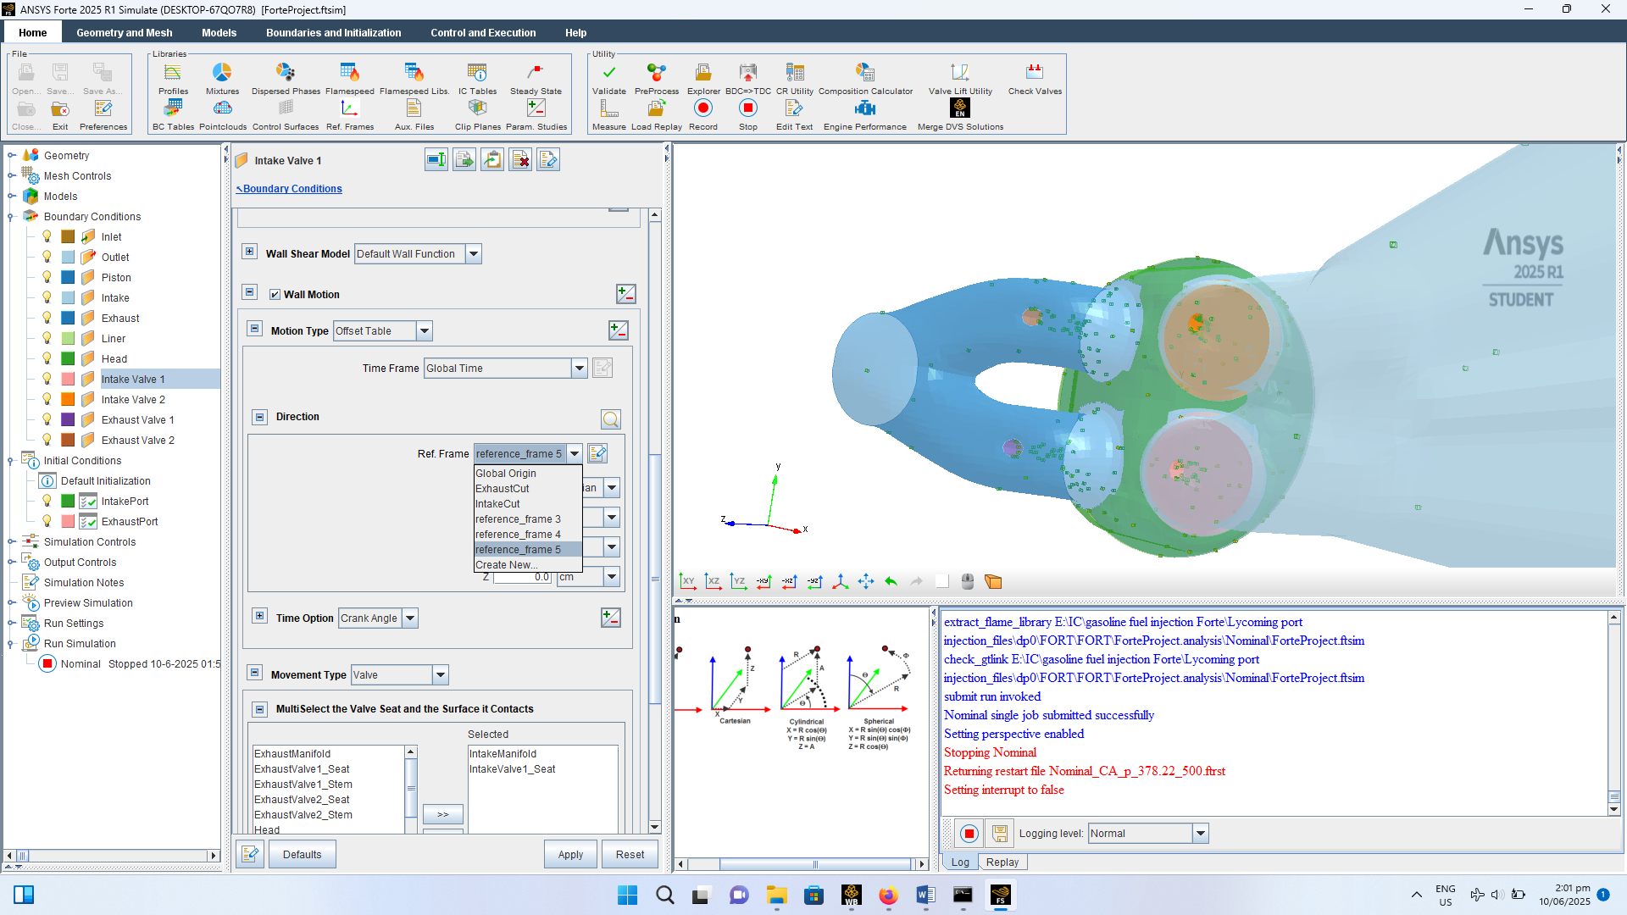Toggle visibility bulb for Piston
The image size is (1627, 915).
47,277
